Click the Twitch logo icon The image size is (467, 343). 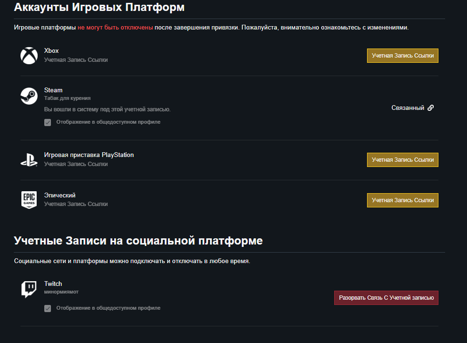pos(29,289)
